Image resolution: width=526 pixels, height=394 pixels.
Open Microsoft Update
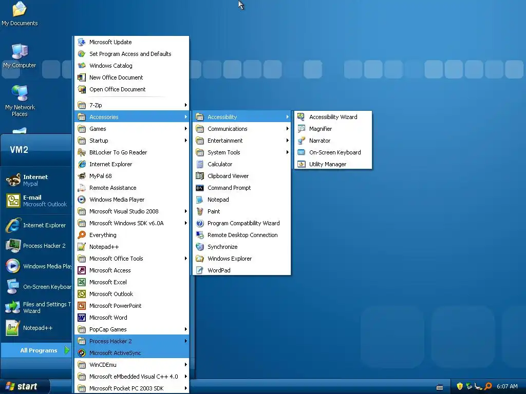click(132, 42)
